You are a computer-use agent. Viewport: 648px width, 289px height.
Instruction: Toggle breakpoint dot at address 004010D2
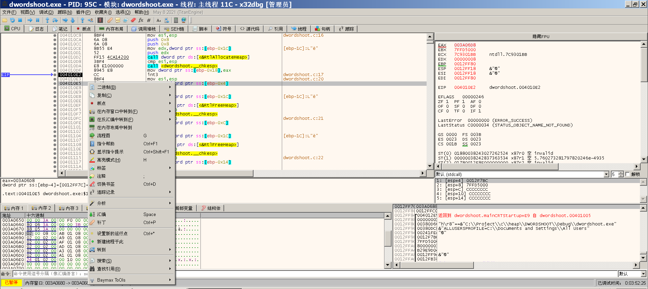55,57
